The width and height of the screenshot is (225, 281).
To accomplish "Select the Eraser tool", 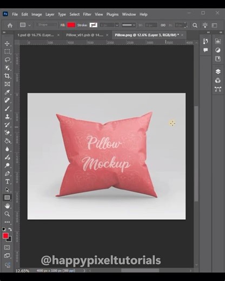I will [x=7, y=133].
